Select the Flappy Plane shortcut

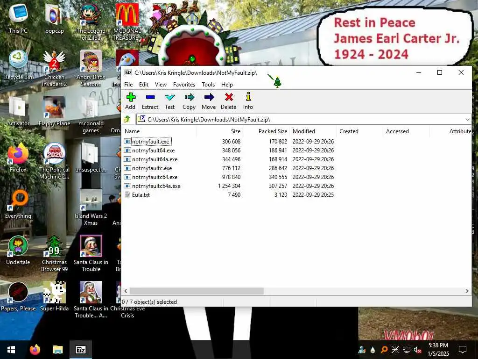[54, 111]
